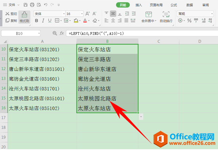
Task: Open Print Preview icon
Action: (39, 5)
